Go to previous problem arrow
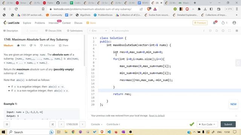 point(61,124)
